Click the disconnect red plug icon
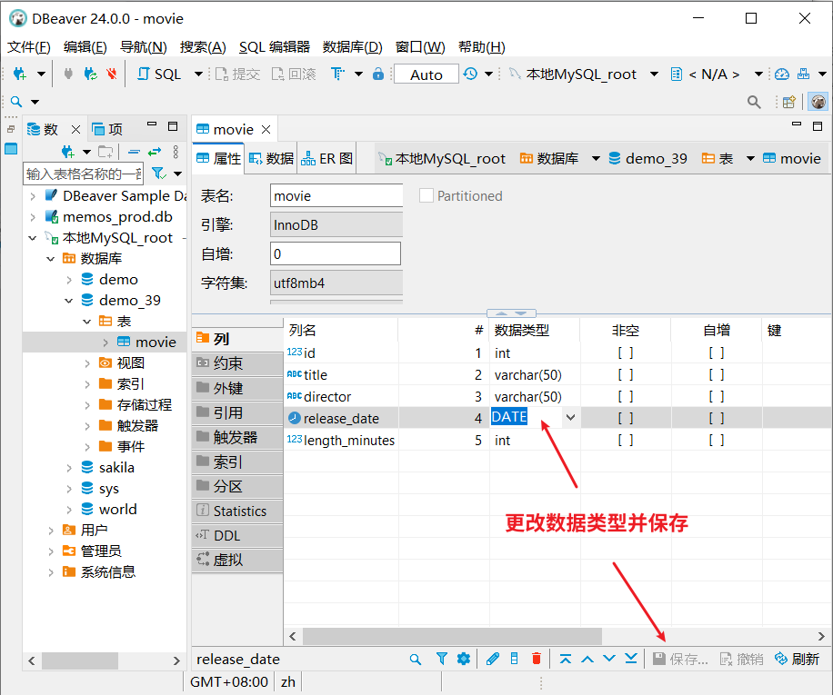The image size is (833, 695). pos(111,74)
